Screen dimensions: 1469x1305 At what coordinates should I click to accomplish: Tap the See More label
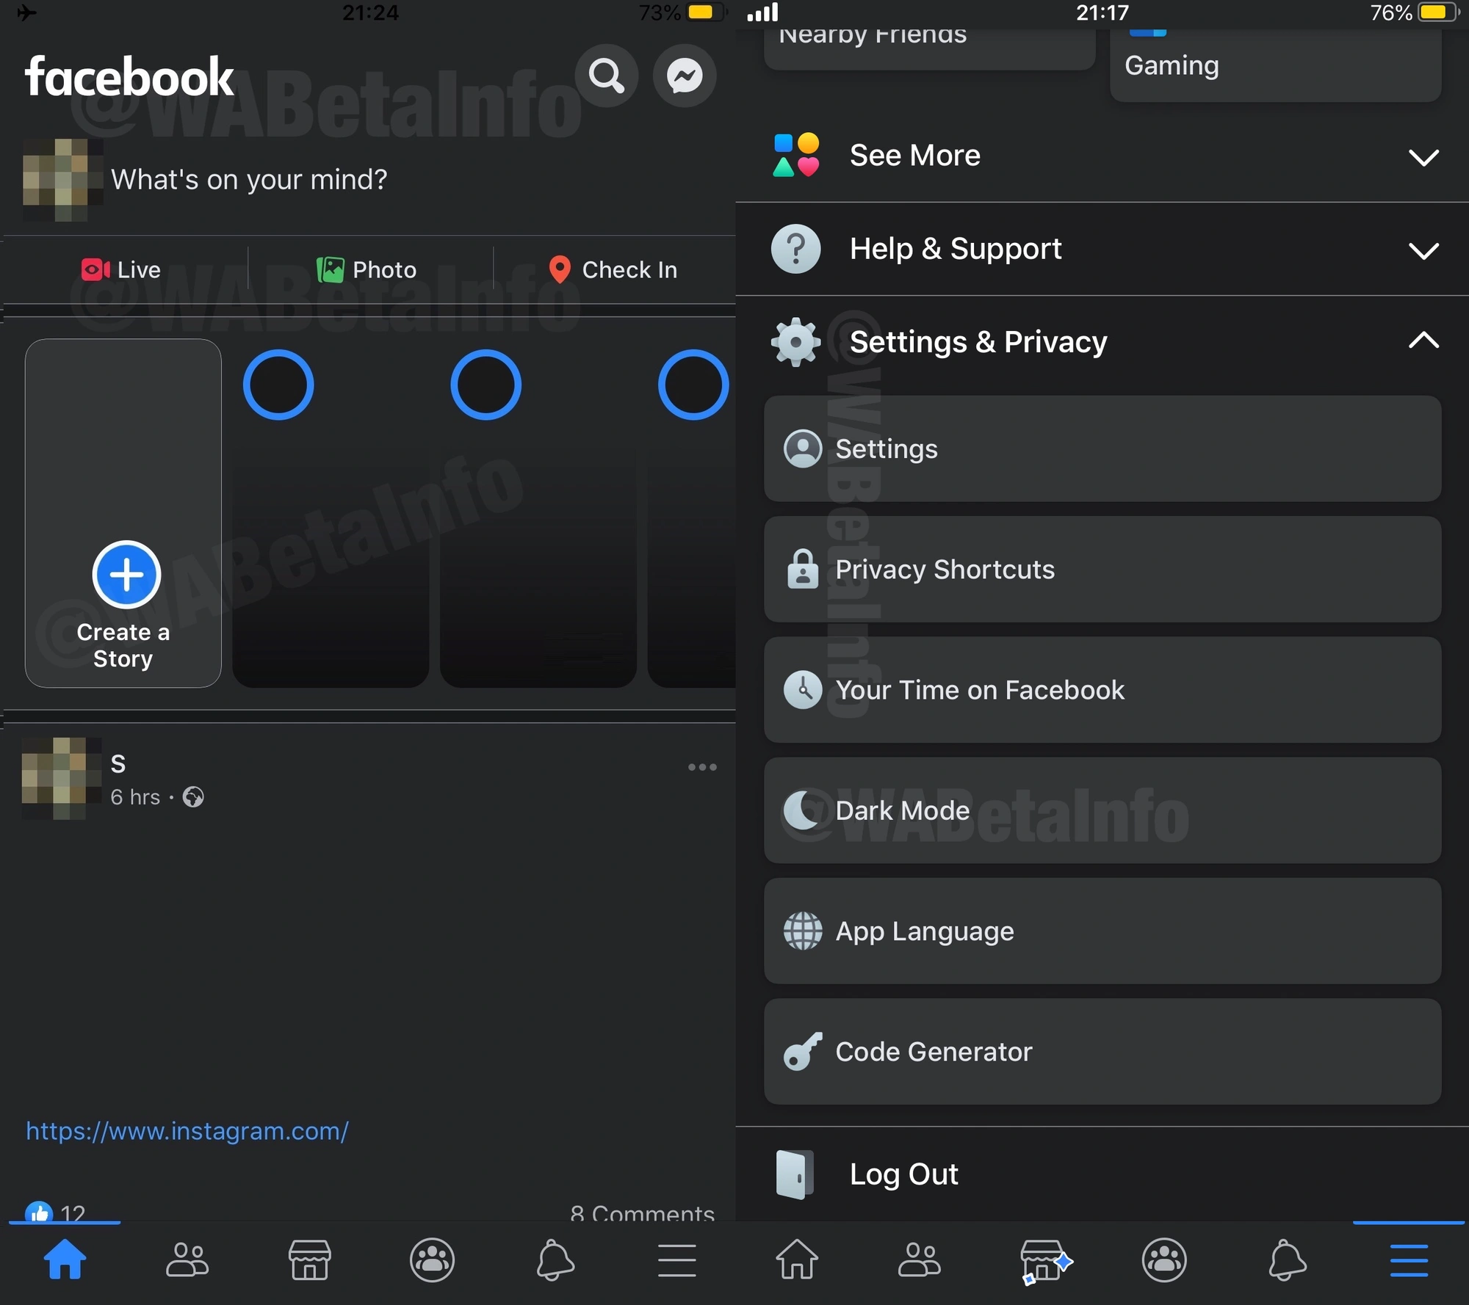tap(915, 155)
